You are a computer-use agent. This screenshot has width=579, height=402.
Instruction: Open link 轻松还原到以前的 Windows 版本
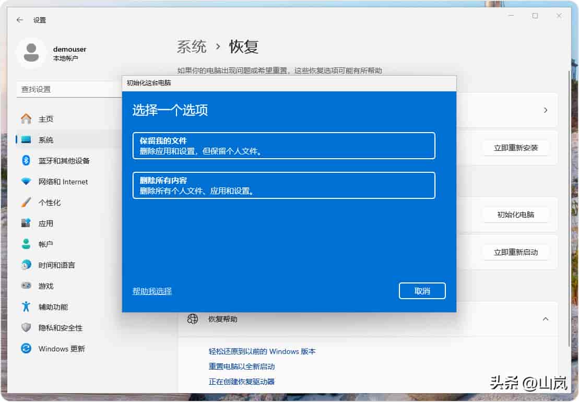coord(262,351)
